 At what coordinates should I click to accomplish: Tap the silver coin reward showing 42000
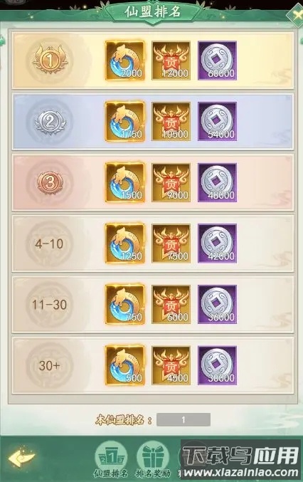coord(217,243)
